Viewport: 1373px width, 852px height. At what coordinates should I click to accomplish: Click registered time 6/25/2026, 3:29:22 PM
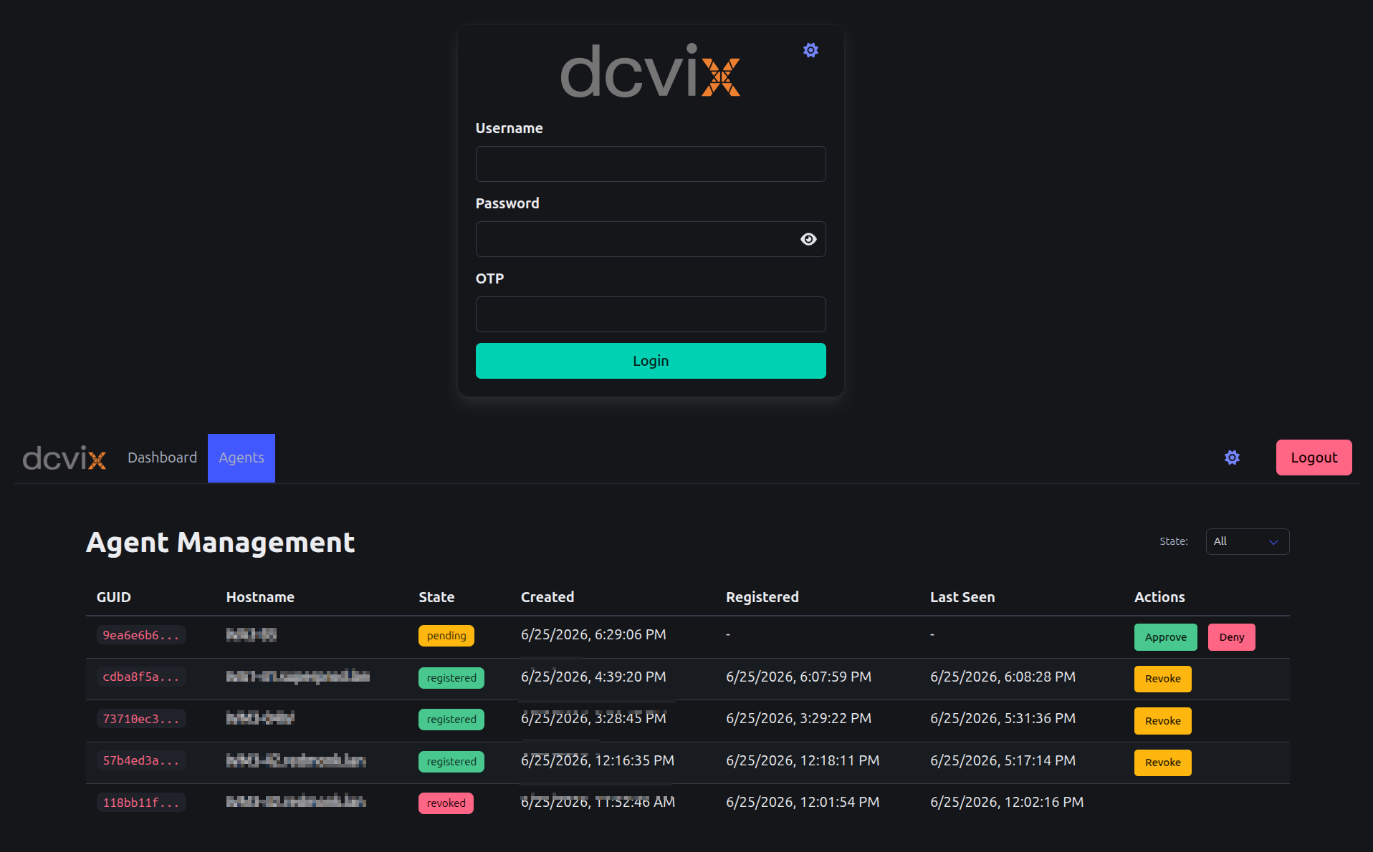click(x=798, y=719)
